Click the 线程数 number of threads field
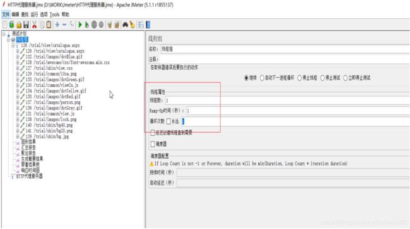The height and width of the screenshot is (229, 410). coord(287,101)
